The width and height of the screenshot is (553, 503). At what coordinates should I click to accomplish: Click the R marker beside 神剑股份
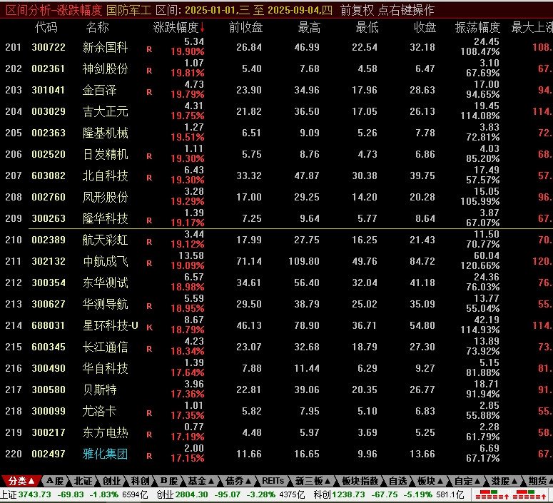(149, 71)
